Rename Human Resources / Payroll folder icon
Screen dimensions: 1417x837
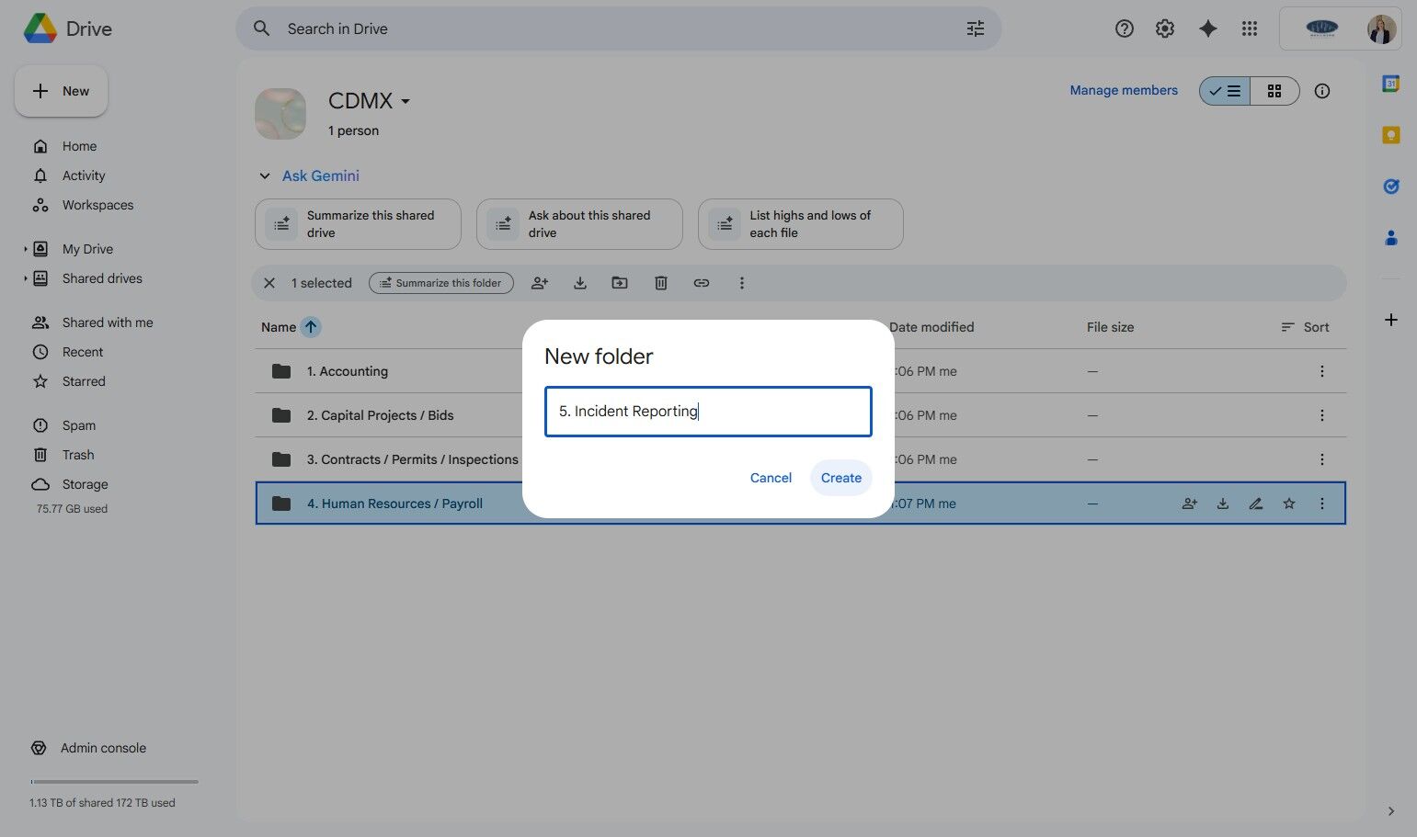(1256, 503)
